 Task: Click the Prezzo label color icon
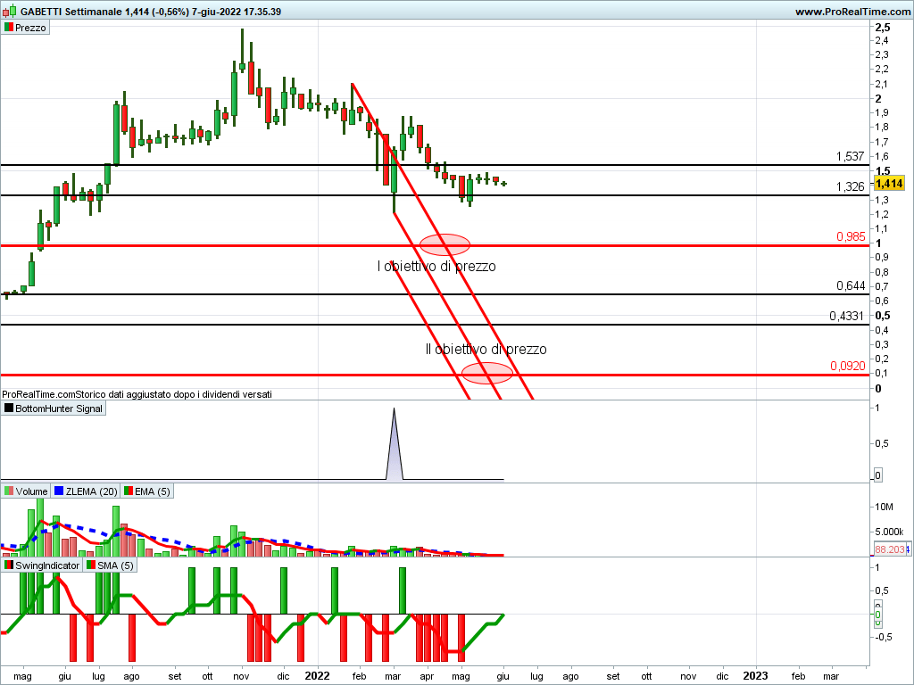point(9,28)
